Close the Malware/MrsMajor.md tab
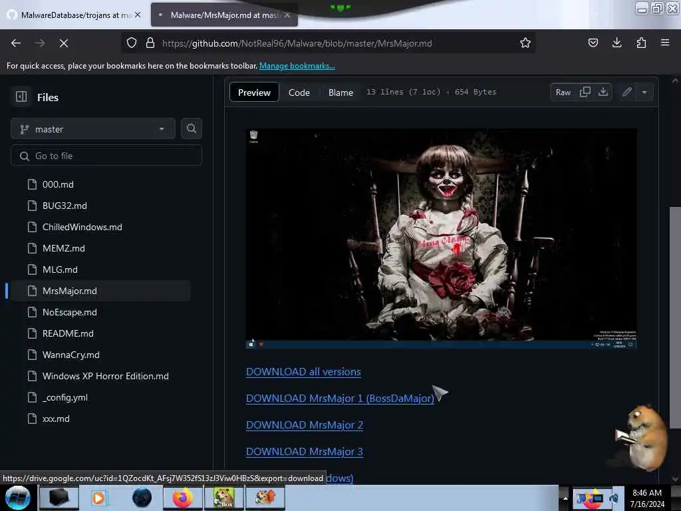The width and height of the screenshot is (681, 511). 287,15
